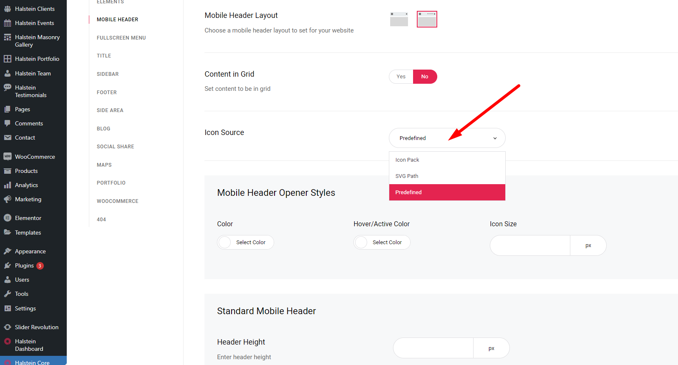Click the Plugins plug icon
This screenshot has height=365, width=678.
click(x=8, y=265)
